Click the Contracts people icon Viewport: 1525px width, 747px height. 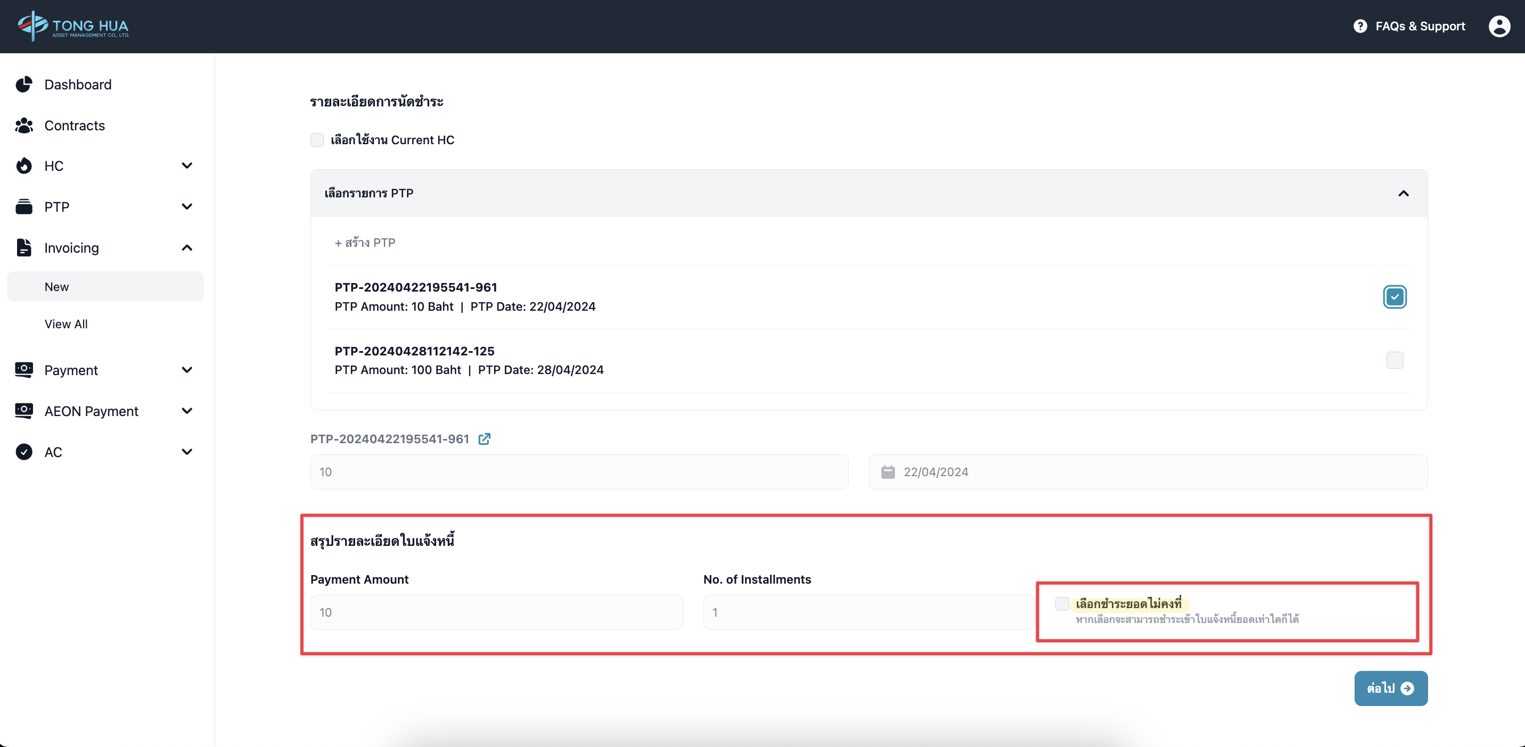pyautogui.click(x=23, y=126)
